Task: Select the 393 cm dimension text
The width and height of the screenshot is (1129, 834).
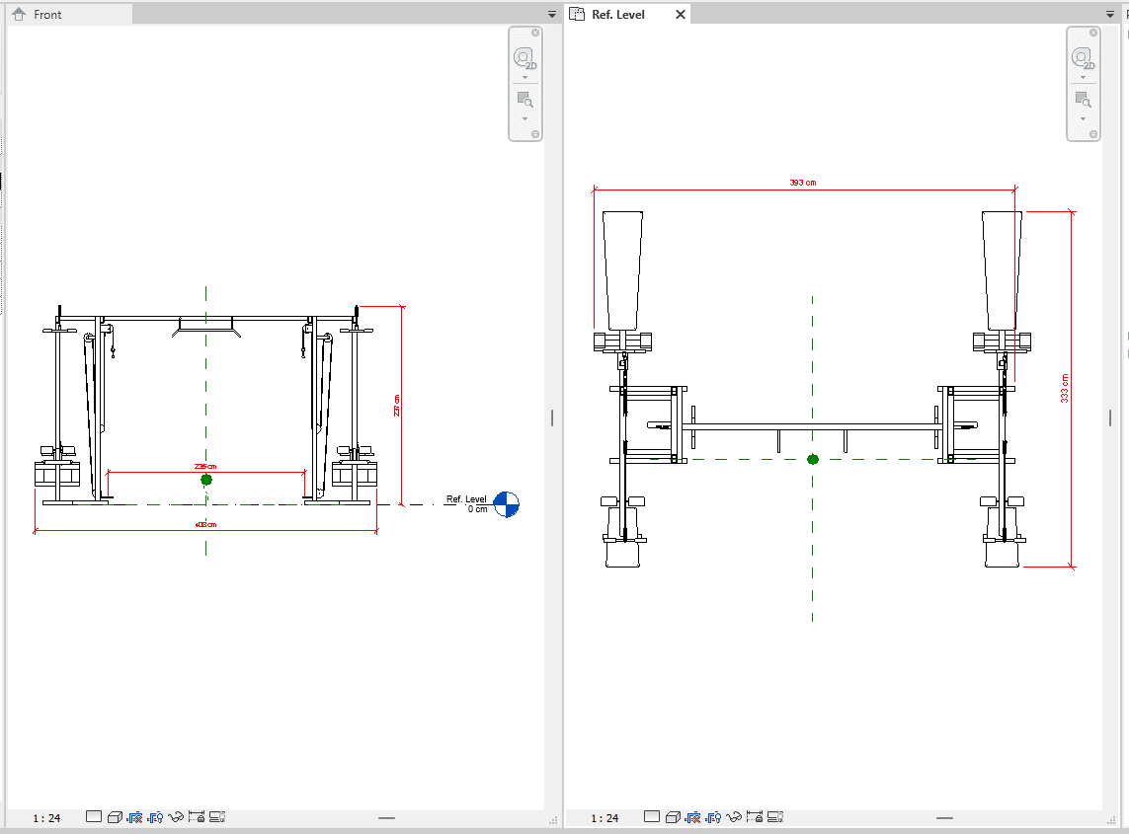Action: (803, 183)
